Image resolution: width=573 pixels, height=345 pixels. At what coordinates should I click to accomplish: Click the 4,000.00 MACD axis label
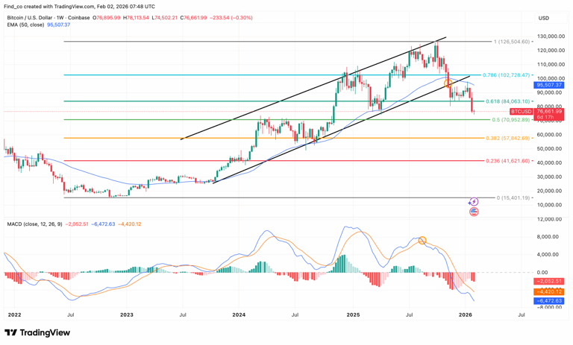(x=549, y=254)
